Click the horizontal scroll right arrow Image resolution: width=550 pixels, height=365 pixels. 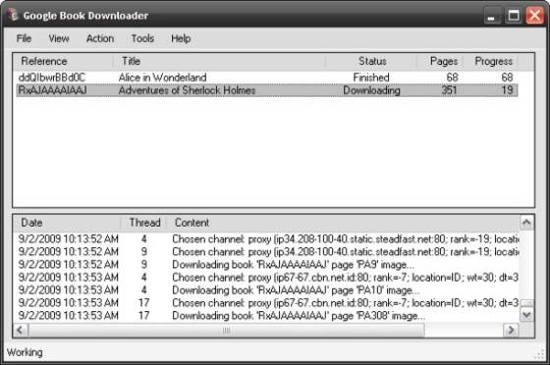[x=511, y=330]
